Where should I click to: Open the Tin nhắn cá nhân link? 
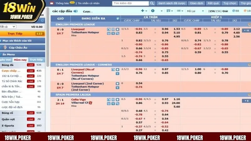[x=88, y=3]
